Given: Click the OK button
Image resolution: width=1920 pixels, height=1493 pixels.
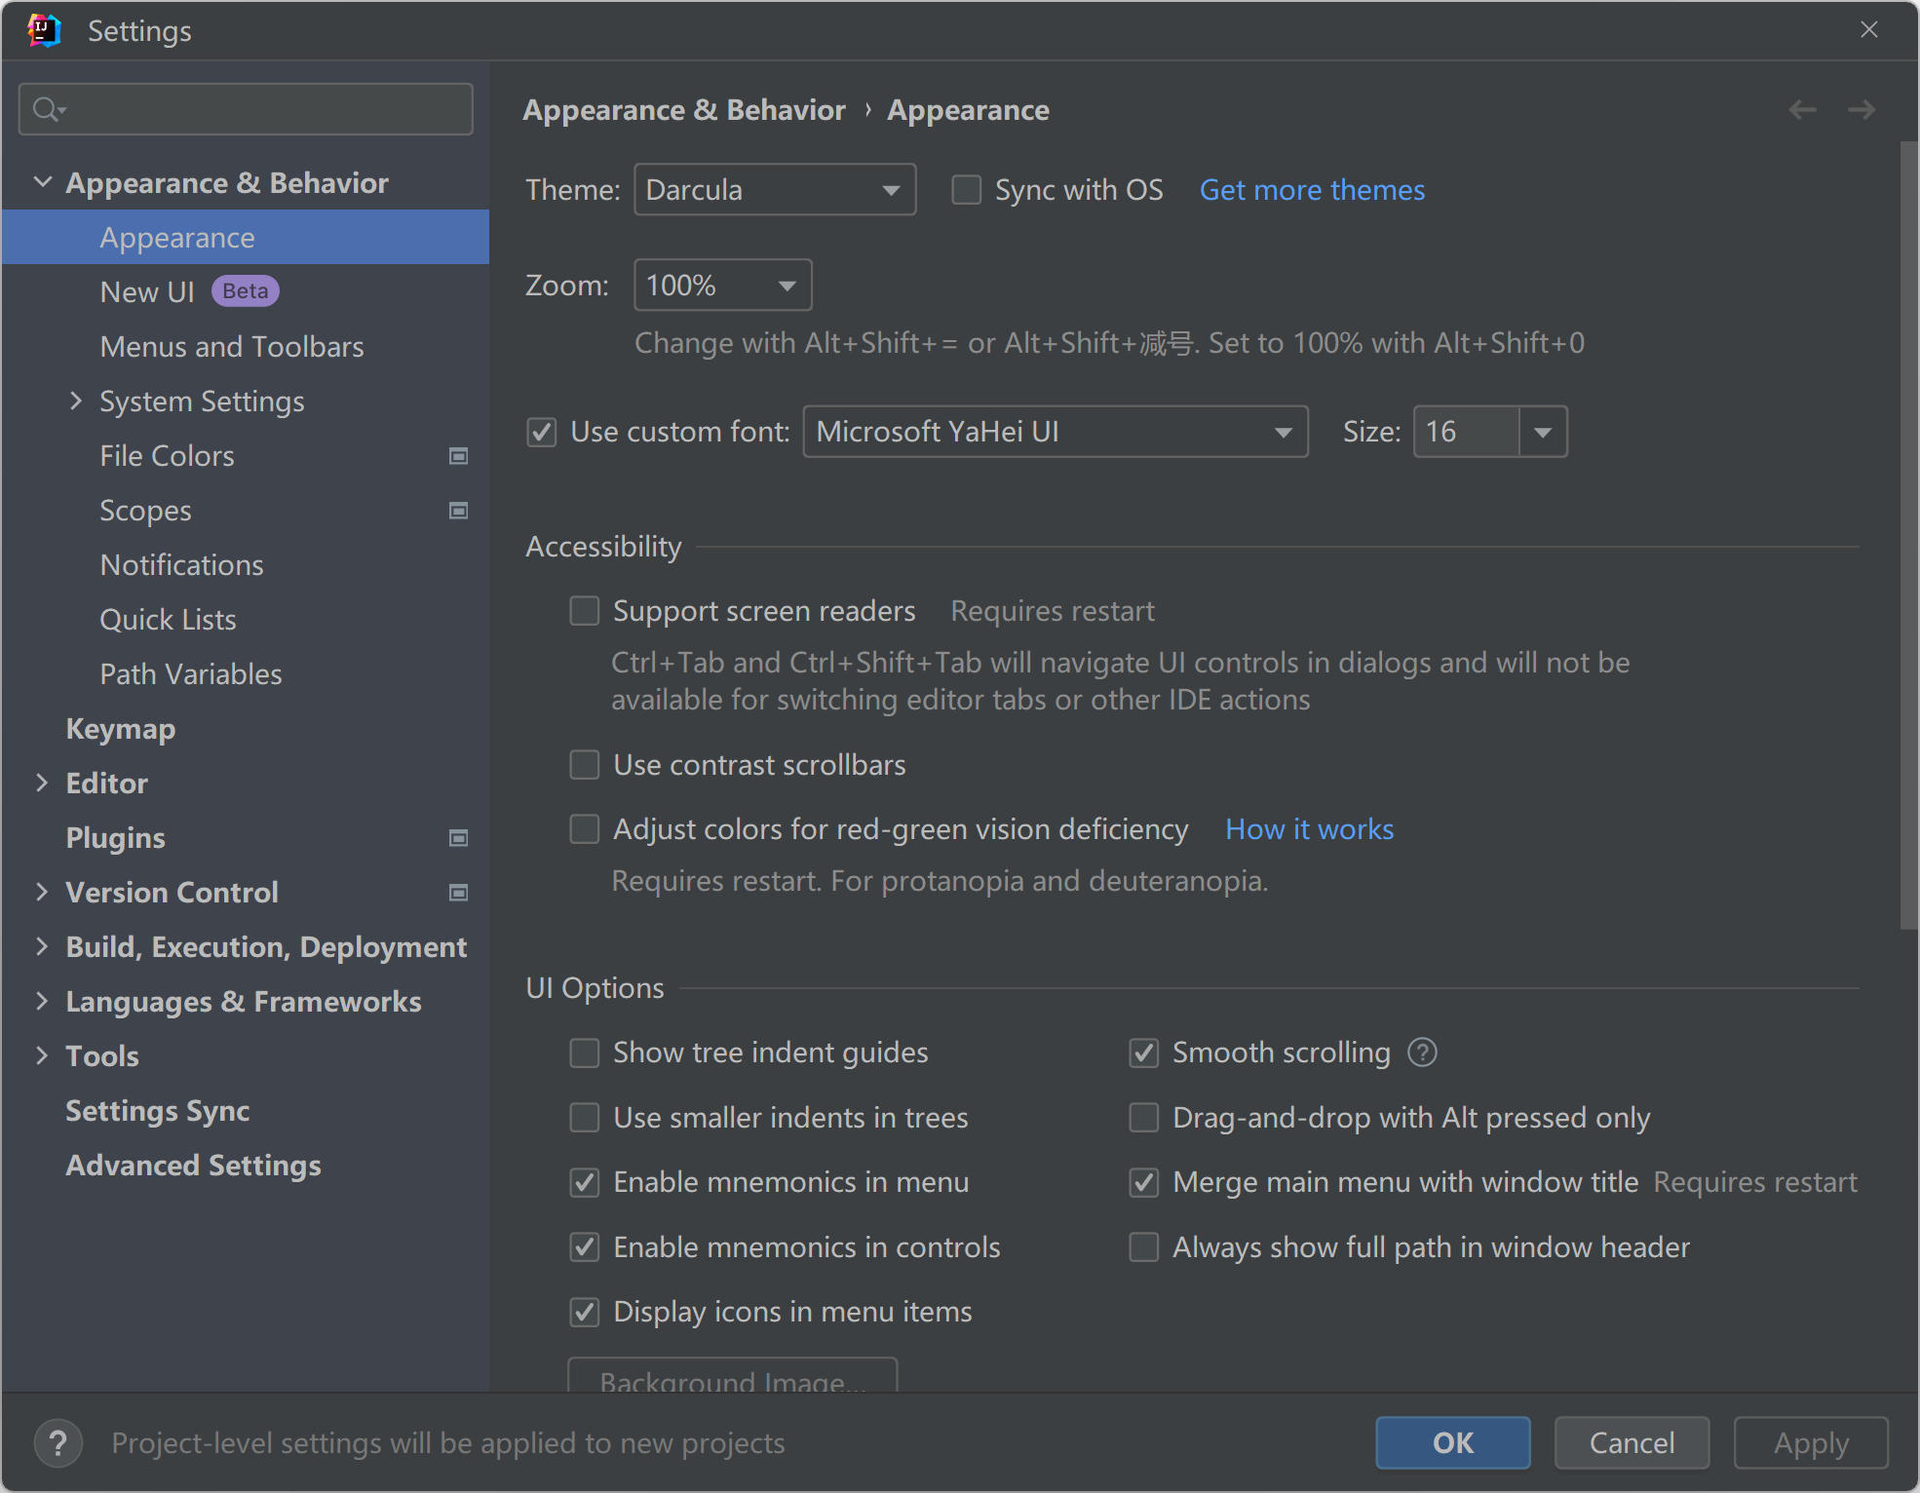Looking at the screenshot, I should pyautogui.click(x=1453, y=1442).
